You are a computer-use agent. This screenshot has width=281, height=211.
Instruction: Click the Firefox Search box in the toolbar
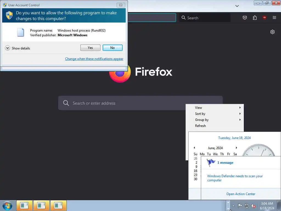click(x=205, y=18)
